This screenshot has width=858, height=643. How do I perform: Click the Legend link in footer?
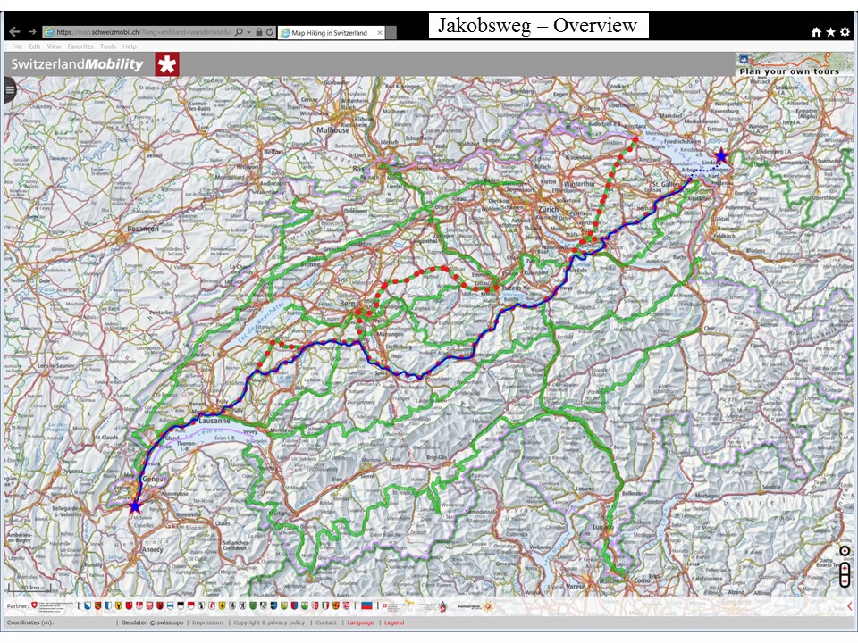[x=394, y=622]
